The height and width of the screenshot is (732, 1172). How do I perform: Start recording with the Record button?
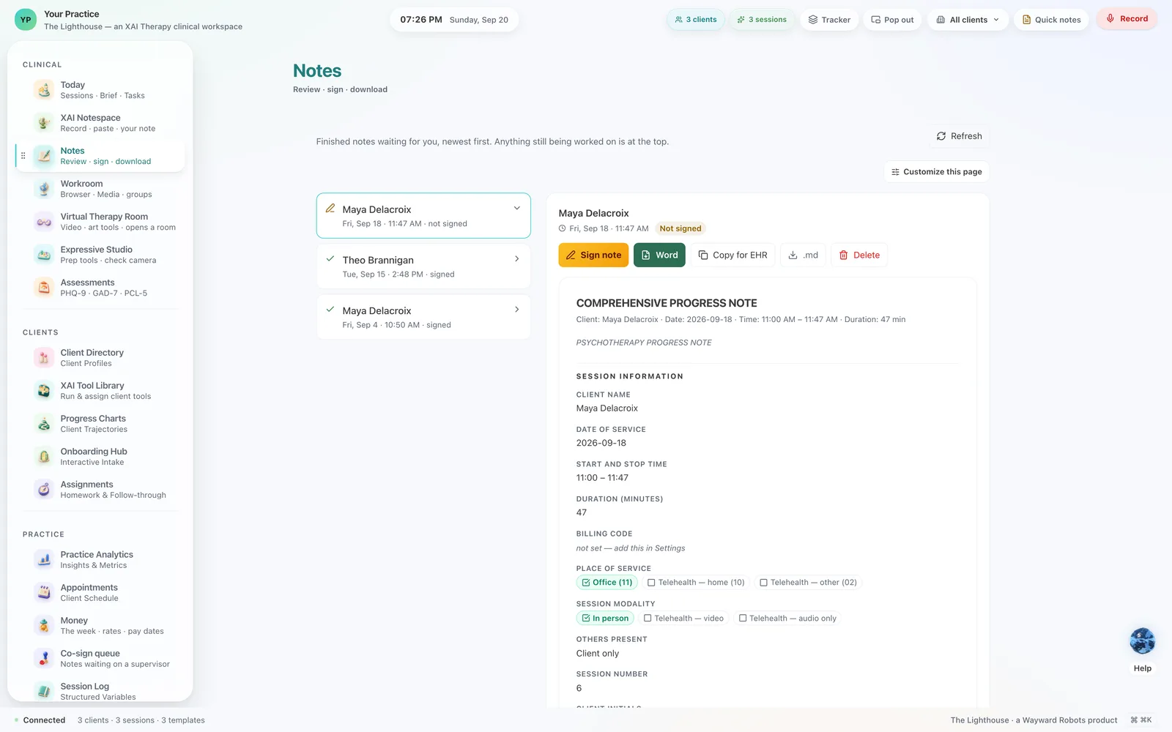(1127, 19)
